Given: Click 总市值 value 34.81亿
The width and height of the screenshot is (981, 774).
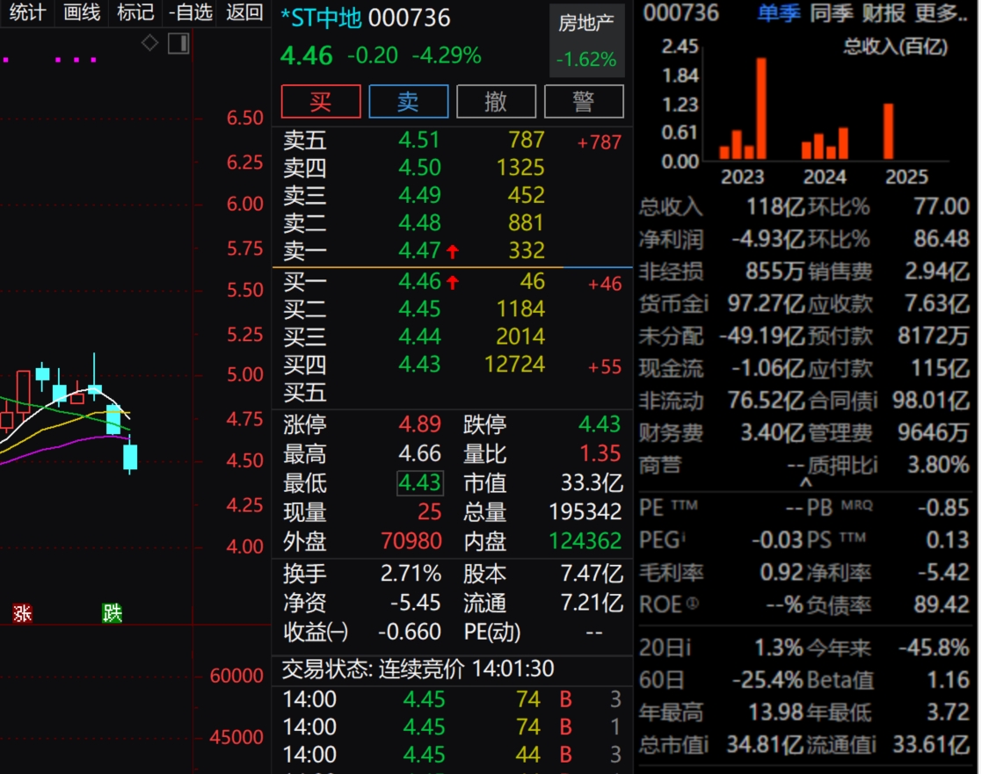Looking at the screenshot, I should coord(765,744).
